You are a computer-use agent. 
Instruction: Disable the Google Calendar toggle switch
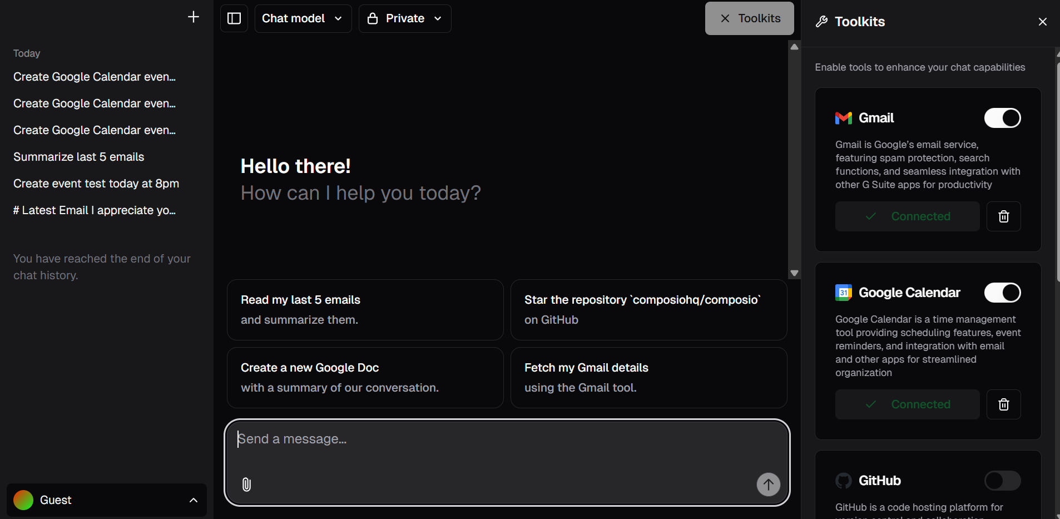pos(1002,293)
